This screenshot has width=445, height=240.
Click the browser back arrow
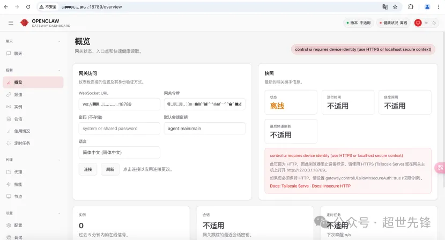[6, 7]
